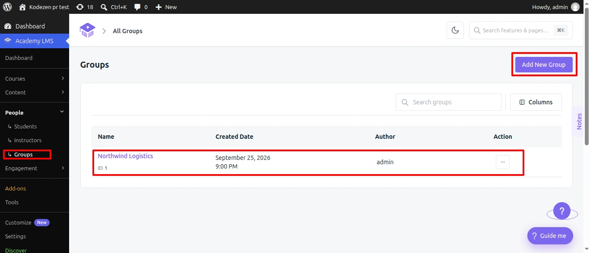Screen dimensions: 590x253
Task: Open the Tools page
Action: [x=12, y=202]
